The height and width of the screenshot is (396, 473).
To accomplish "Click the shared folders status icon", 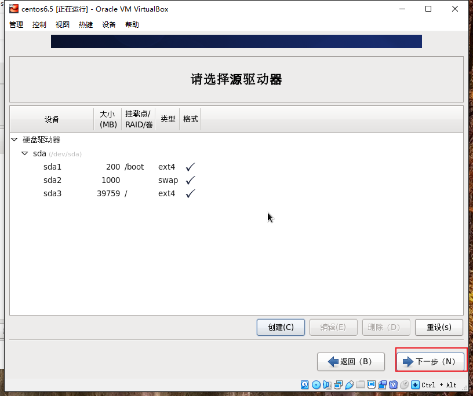I will point(360,384).
